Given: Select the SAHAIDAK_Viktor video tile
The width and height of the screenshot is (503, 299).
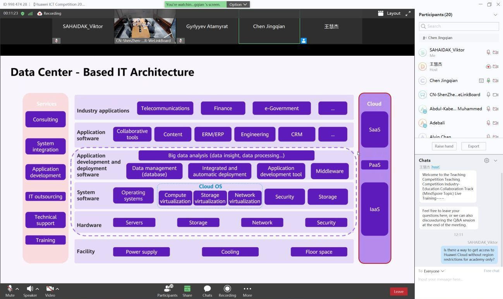Looking at the screenshot, I should [83, 27].
